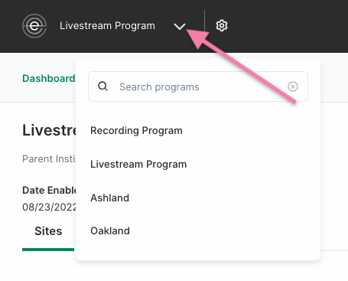348x281 pixels.
Task: Clear the search programs field
Action: click(293, 87)
